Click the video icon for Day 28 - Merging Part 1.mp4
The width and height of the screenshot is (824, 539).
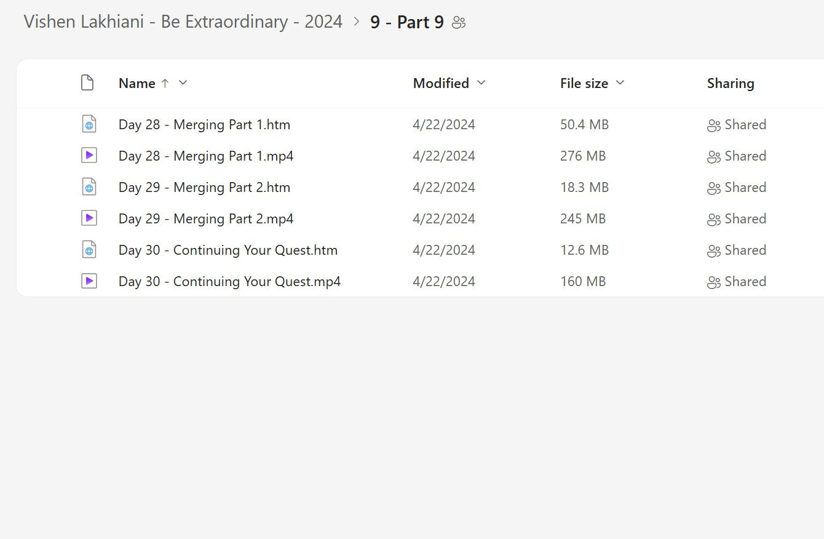(x=89, y=156)
